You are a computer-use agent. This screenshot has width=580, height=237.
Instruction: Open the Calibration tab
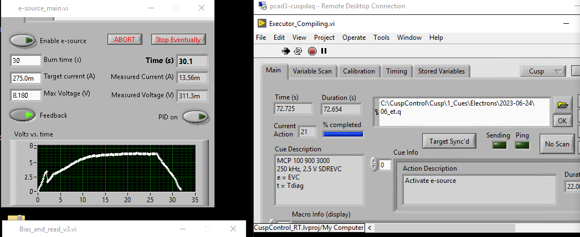[x=359, y=71]
